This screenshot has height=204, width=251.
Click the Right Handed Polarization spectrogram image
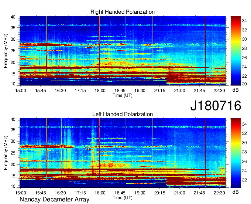click(x=123, y=51)
